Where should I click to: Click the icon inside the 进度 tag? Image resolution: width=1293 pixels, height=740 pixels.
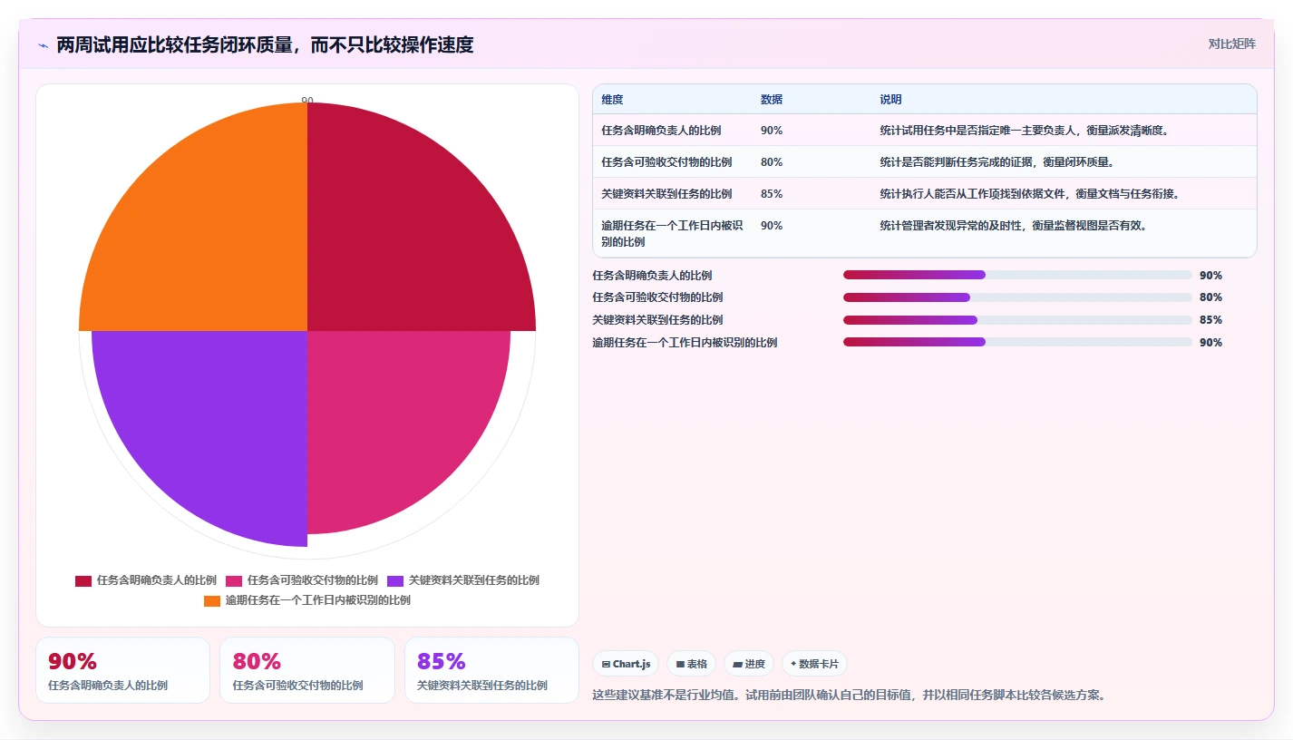pos(738,664)
